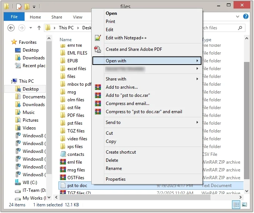Click breadcrumb arrow after This PC
The image size is (254, 213).
click(78, 28)
